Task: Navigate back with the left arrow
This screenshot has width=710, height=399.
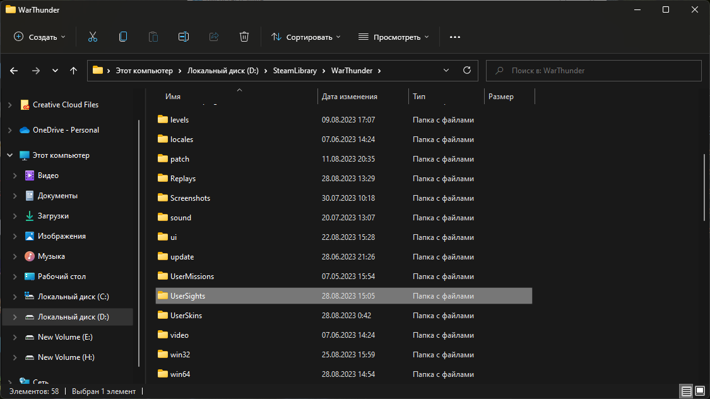Action: tap(14, 71)
